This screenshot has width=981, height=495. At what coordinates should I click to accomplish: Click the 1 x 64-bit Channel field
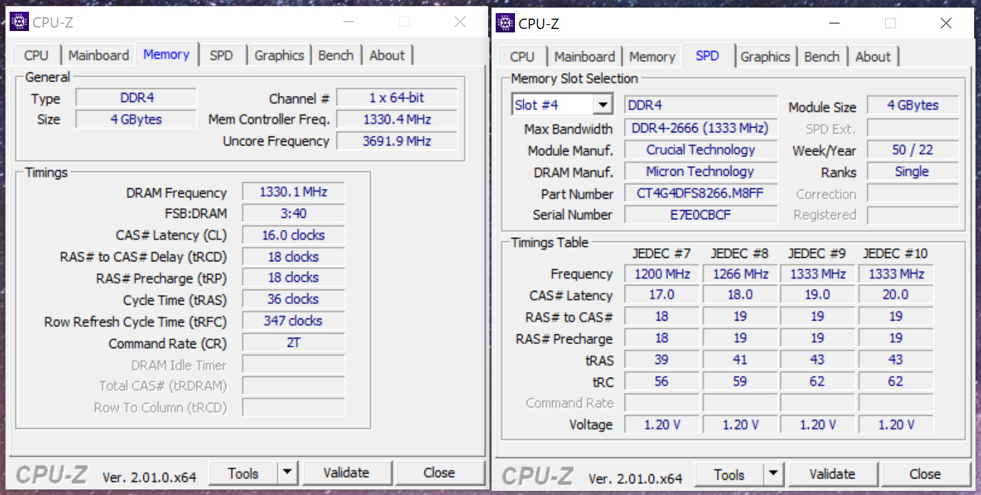click(397, 98)
